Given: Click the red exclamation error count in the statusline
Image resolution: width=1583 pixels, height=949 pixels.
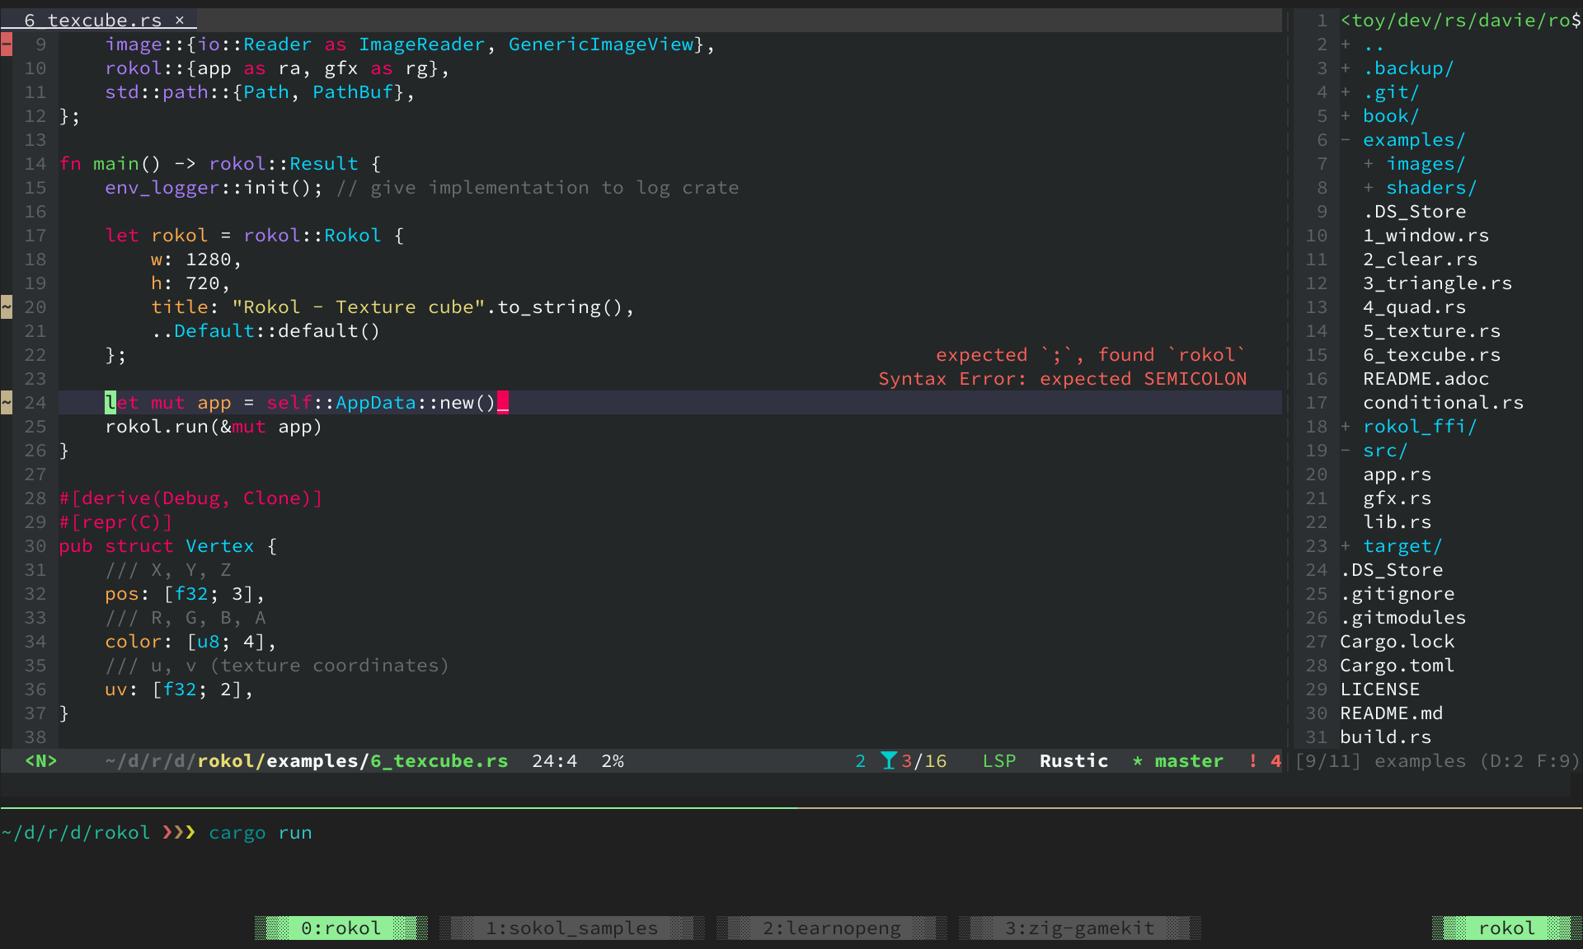Looking at the screenshot, I should coord(1252,760).
